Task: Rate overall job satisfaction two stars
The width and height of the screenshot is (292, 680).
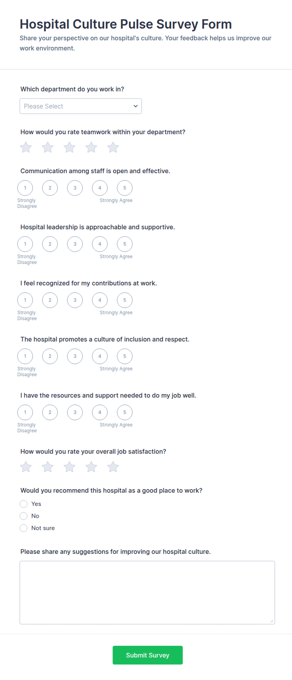Action: point(48,467)
